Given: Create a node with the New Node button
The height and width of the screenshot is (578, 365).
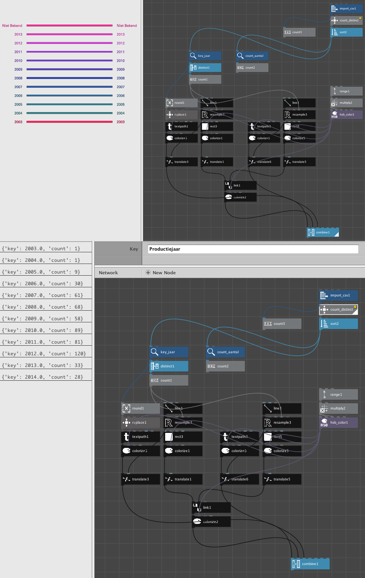Looking at the screenshot, I should [x=161, y=273].
